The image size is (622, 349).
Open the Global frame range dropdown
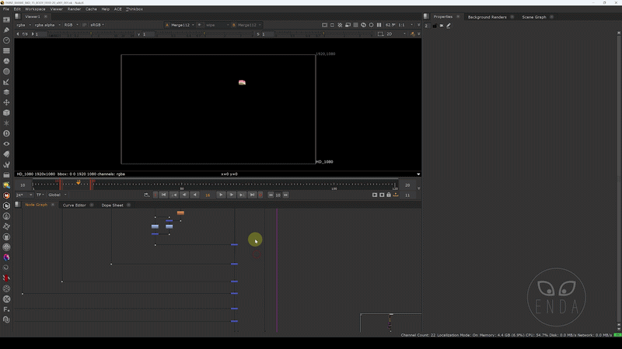[x=58, y=195]
